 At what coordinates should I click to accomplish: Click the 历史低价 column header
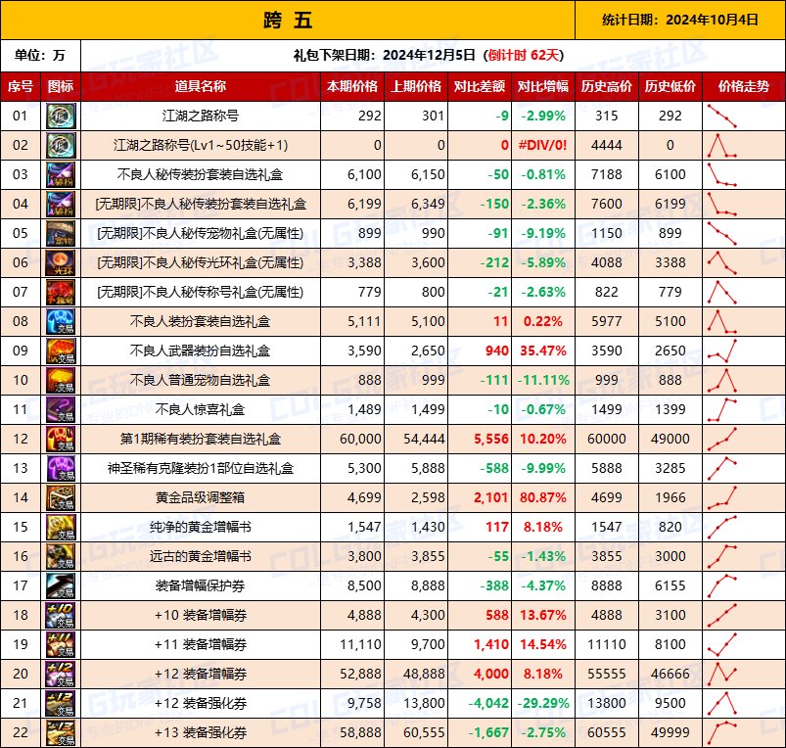click(670, 87)
